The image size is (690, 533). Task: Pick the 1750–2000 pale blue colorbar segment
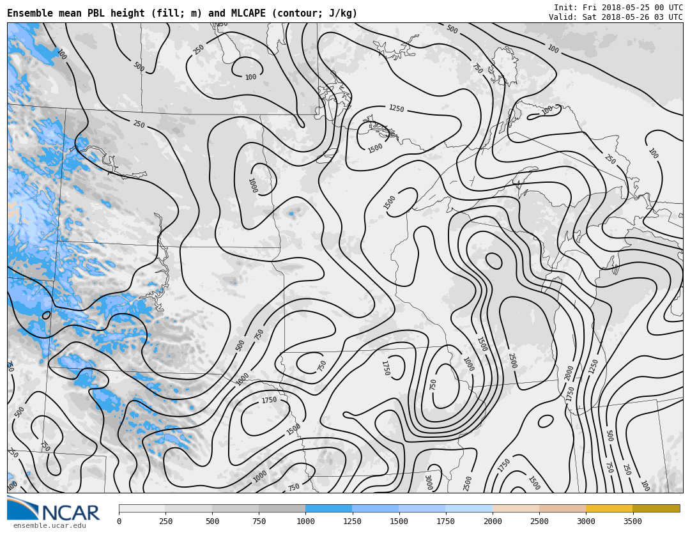(x=468, y=508)
